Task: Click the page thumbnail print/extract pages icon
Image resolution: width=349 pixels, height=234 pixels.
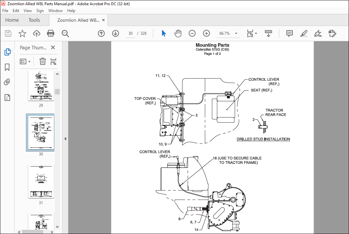Action: tap(54, 61)
